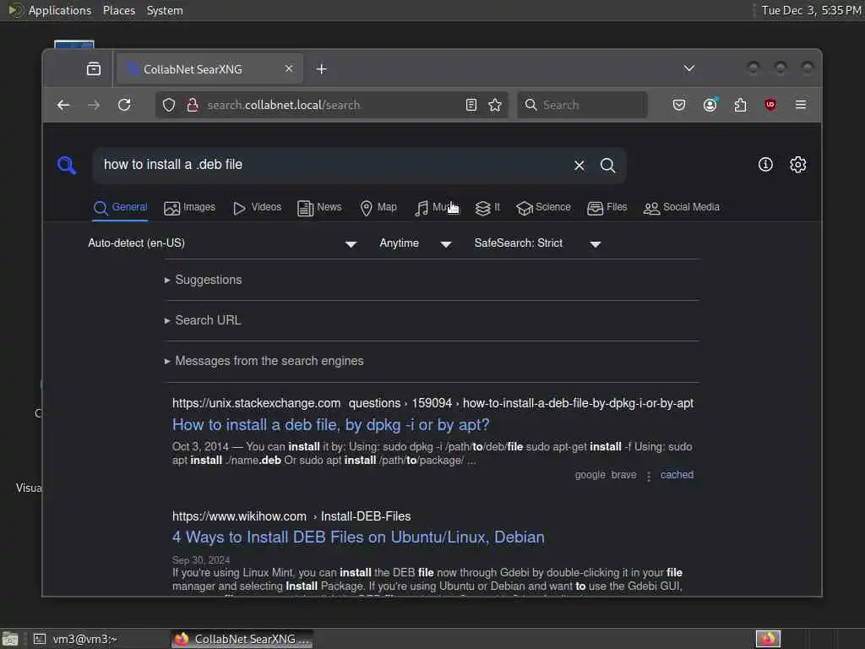Reload the current page
This screenshot has width=865, height=649.
pyautogui.click(x=124, y=105)
